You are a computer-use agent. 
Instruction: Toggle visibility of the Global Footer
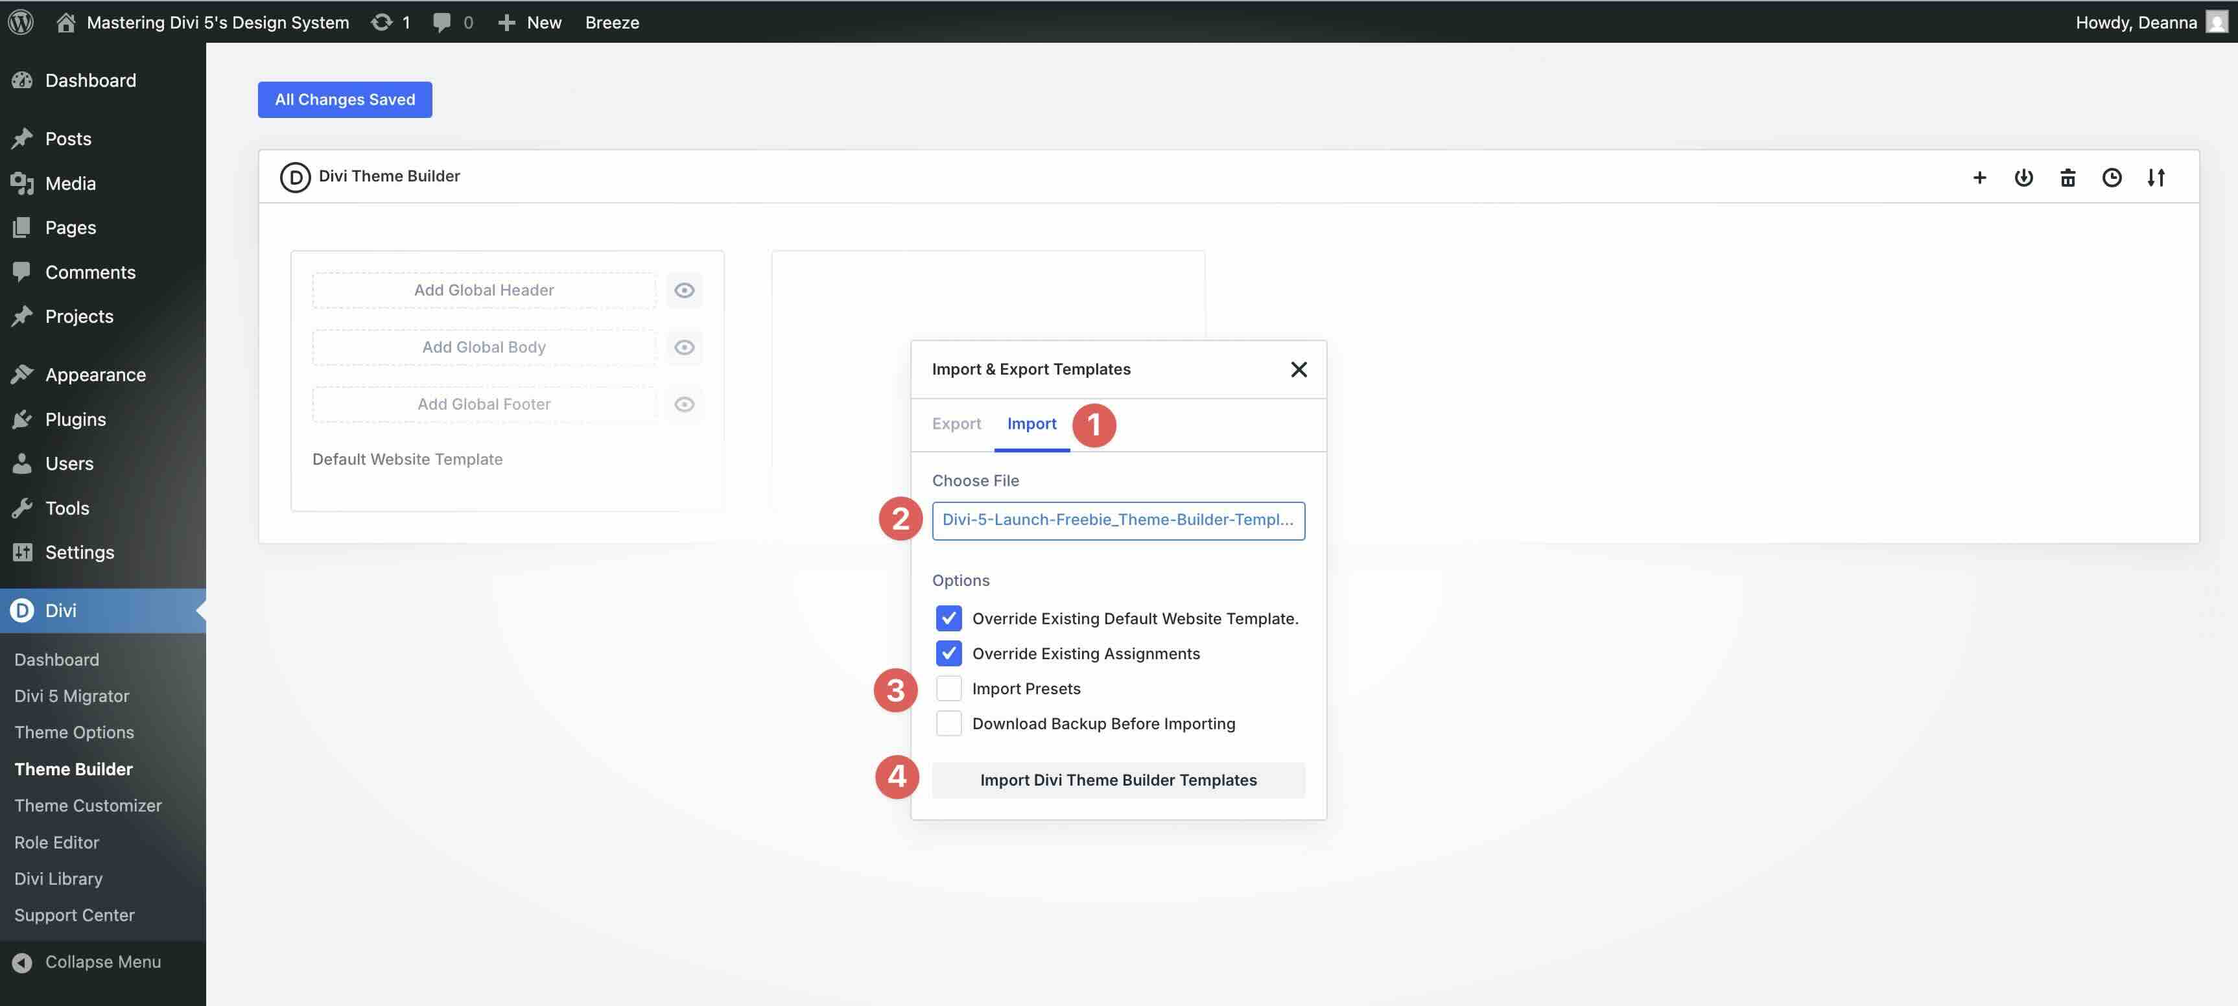coord(685,403)
